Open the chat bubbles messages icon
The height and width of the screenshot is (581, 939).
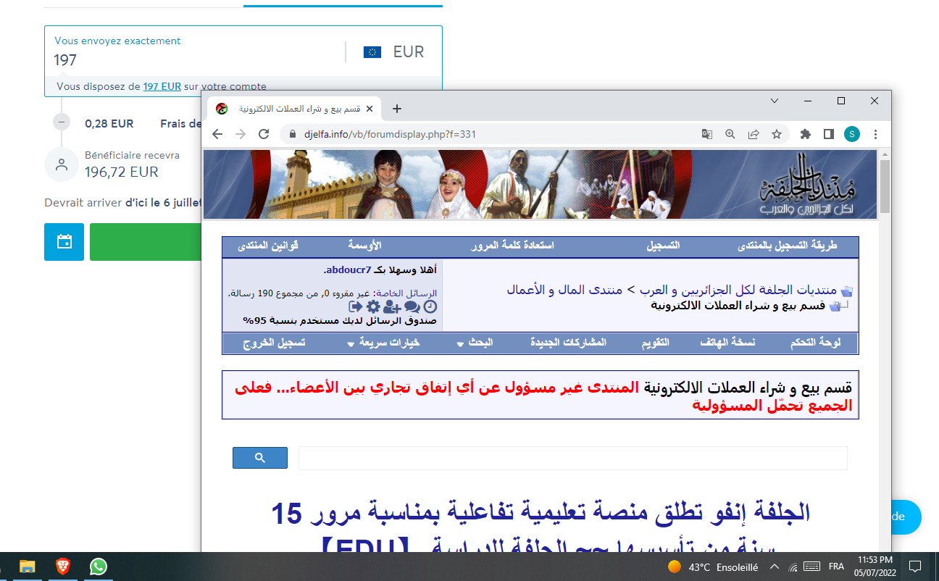[x=412, y=306]
